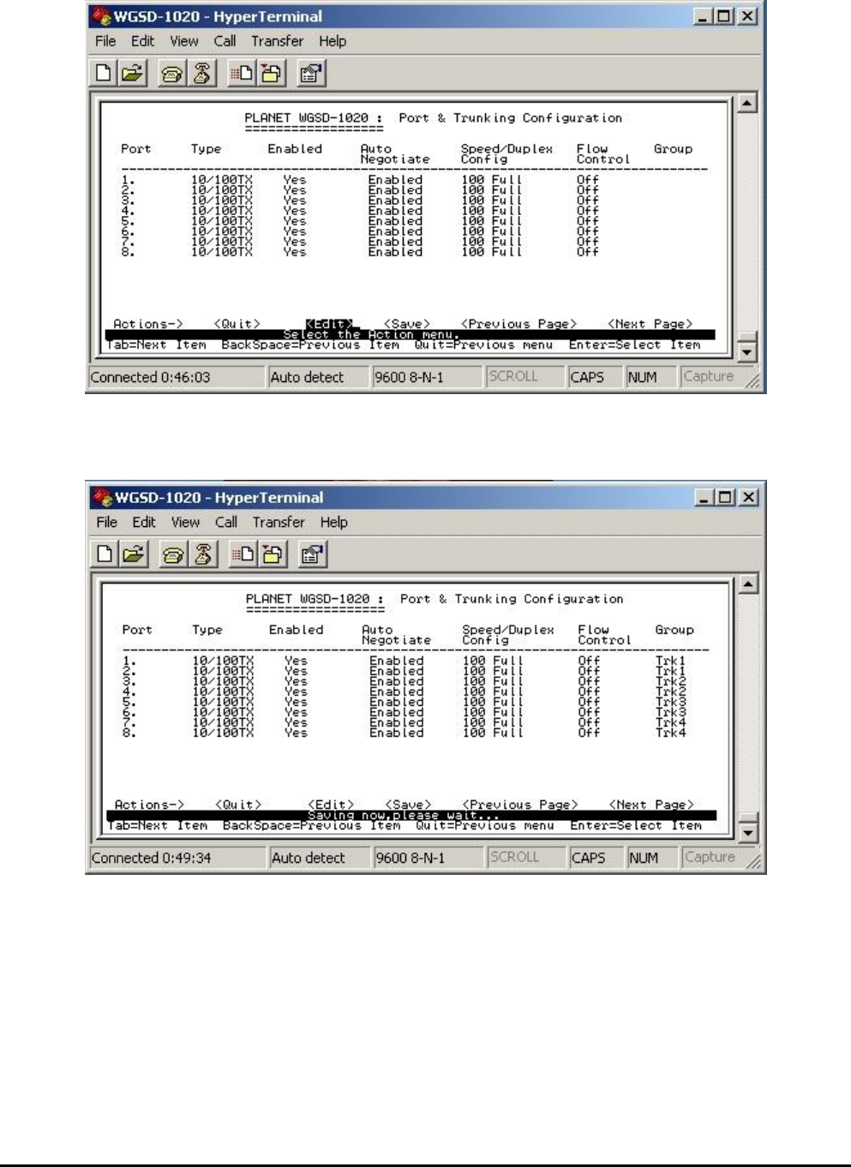Click scroll up arrow in window connected 0:49:34
Image resolution: width=851 pixels, height=1167 pixels.
748,584
